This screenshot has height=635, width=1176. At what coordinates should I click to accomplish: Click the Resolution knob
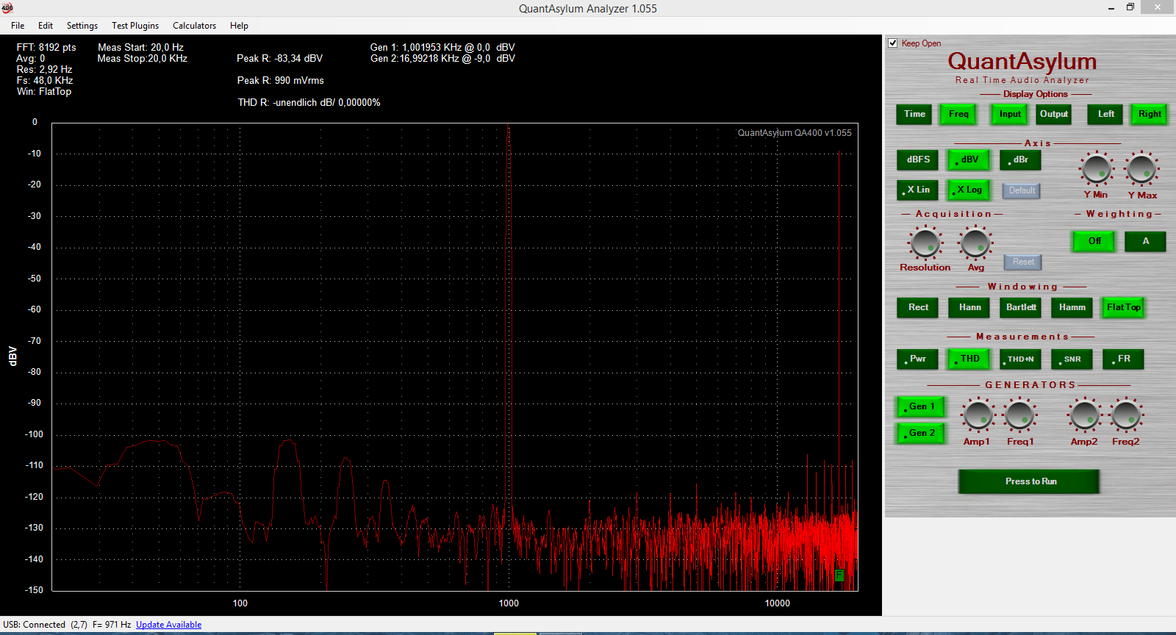tap(925, 243)
